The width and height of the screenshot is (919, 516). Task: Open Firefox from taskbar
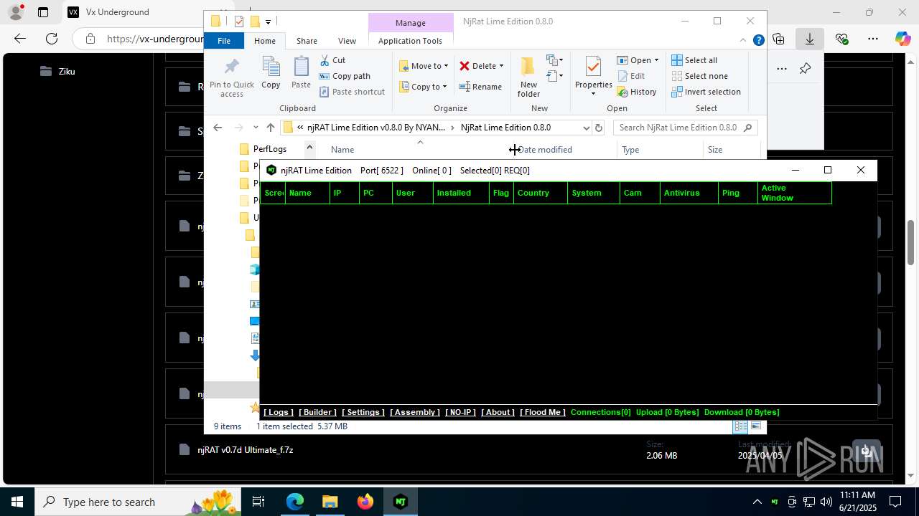click(365, 502)
